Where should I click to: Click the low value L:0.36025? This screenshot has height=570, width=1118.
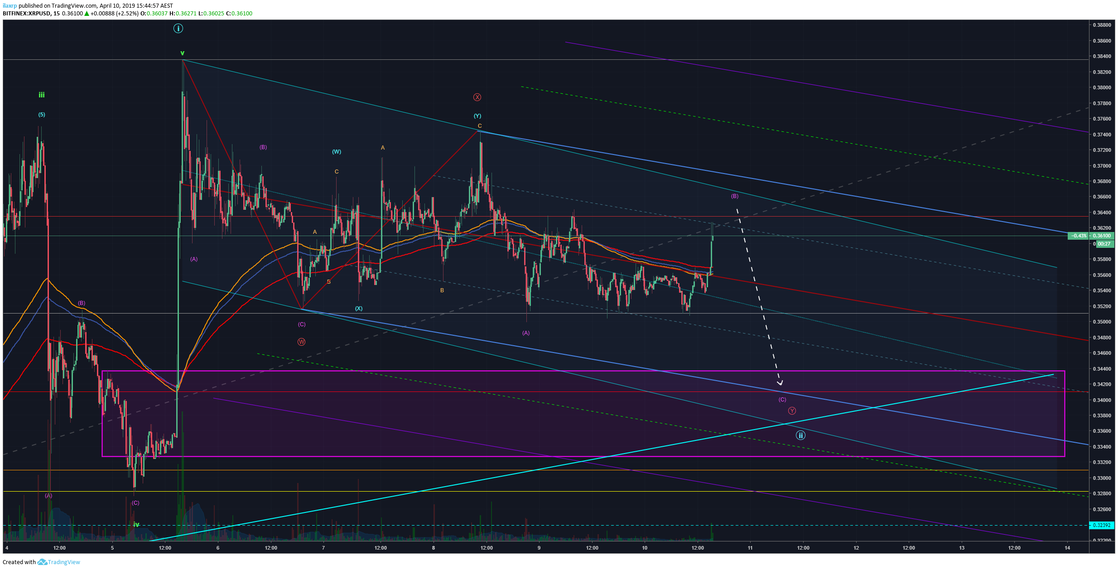pos(212,14)
